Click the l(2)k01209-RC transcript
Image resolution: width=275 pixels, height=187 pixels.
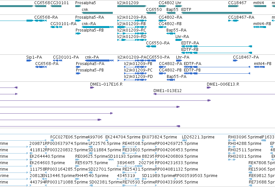tap(132, 33)
